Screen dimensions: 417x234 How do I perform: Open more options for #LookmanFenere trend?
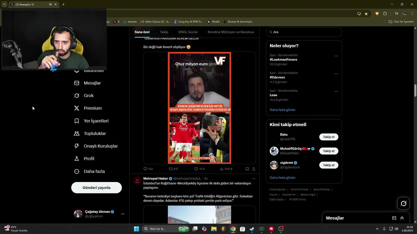coord(336,56)
